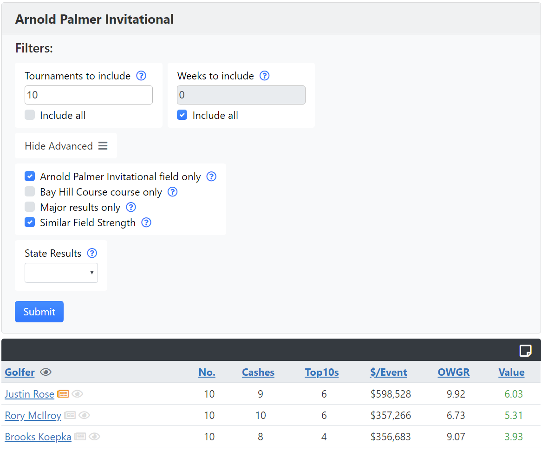Viewport: 541px width, 451px height.
Task: Click help icon beside Bay Hill Course course only
Action: click(x=172, y=191)
